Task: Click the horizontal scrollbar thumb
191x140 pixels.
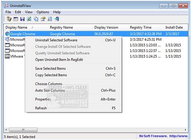Action: click(23, 130)
